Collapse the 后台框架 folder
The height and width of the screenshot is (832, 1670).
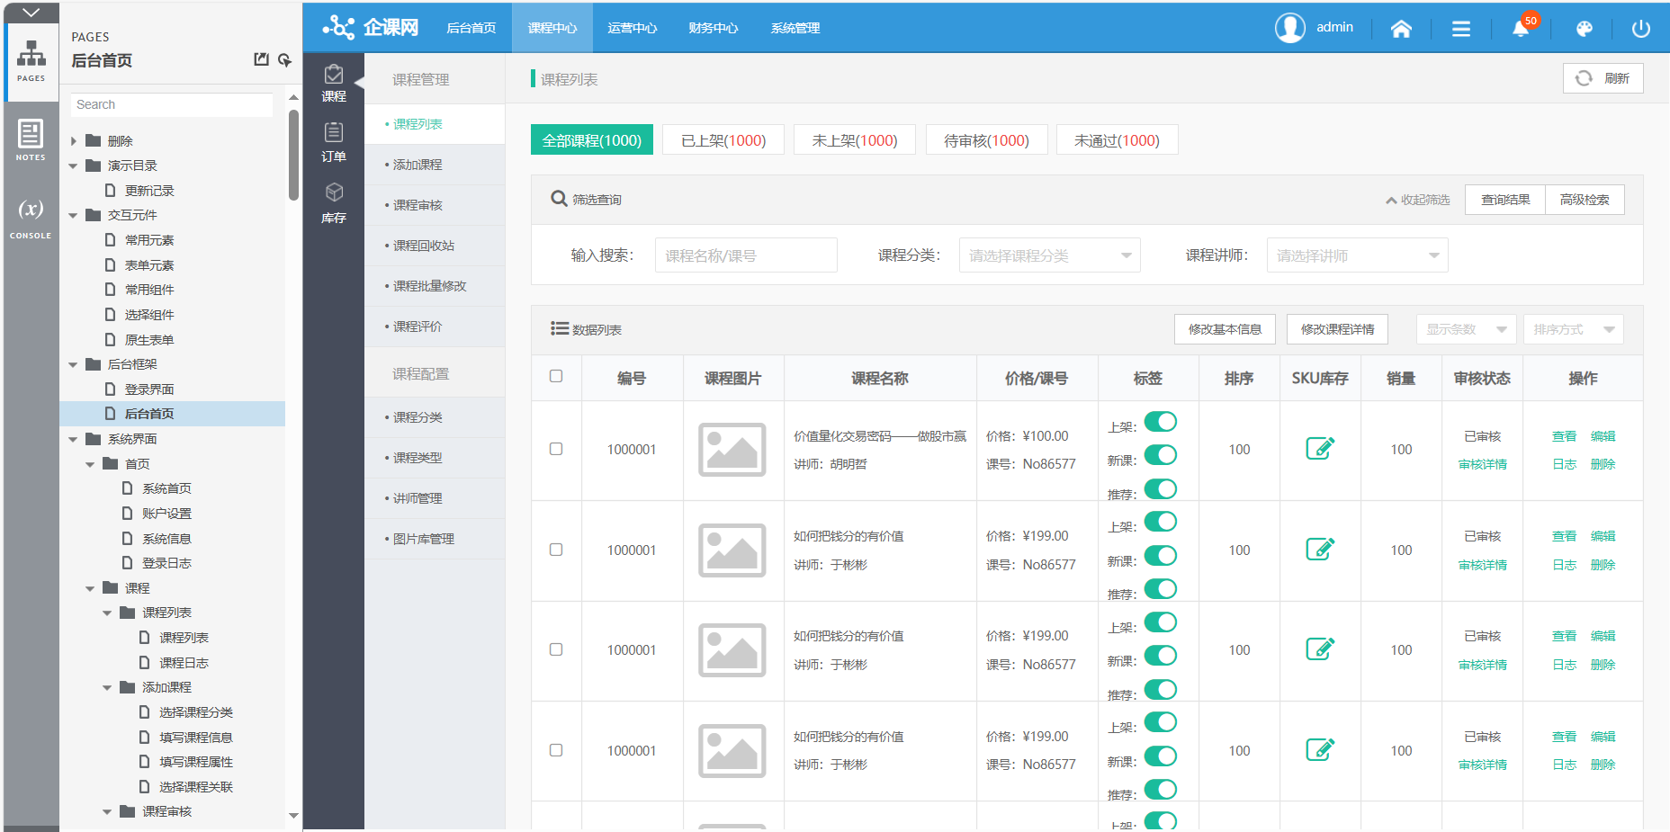pos(74,364)
